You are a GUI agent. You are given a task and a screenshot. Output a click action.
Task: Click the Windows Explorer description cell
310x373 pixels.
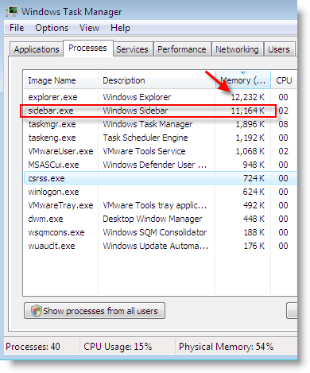click(137, 97)
